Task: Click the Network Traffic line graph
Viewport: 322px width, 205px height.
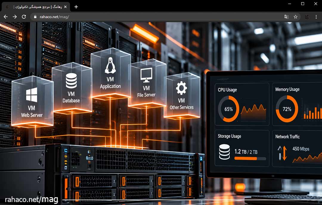Action: tap(307, 158)
